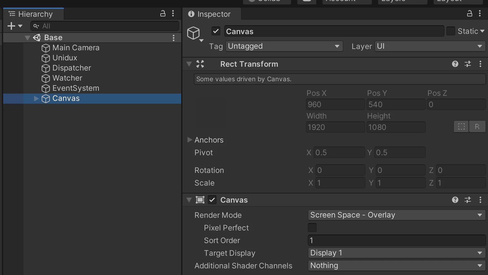Image resolution: width=488 pixels, height=275 pixels.
Task: Open Canvas component three-dot menu
Action: (x=480, y=200)
